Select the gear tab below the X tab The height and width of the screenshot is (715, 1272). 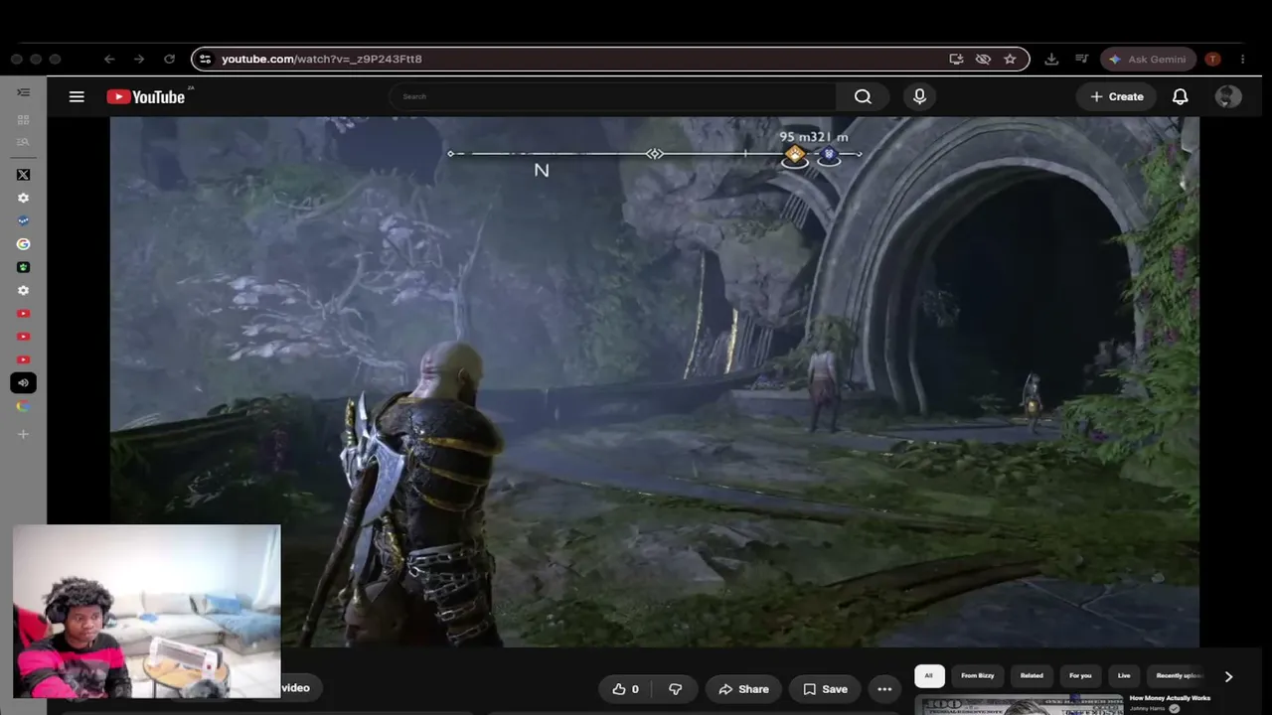pyautogui.click(x=23, y=198)
